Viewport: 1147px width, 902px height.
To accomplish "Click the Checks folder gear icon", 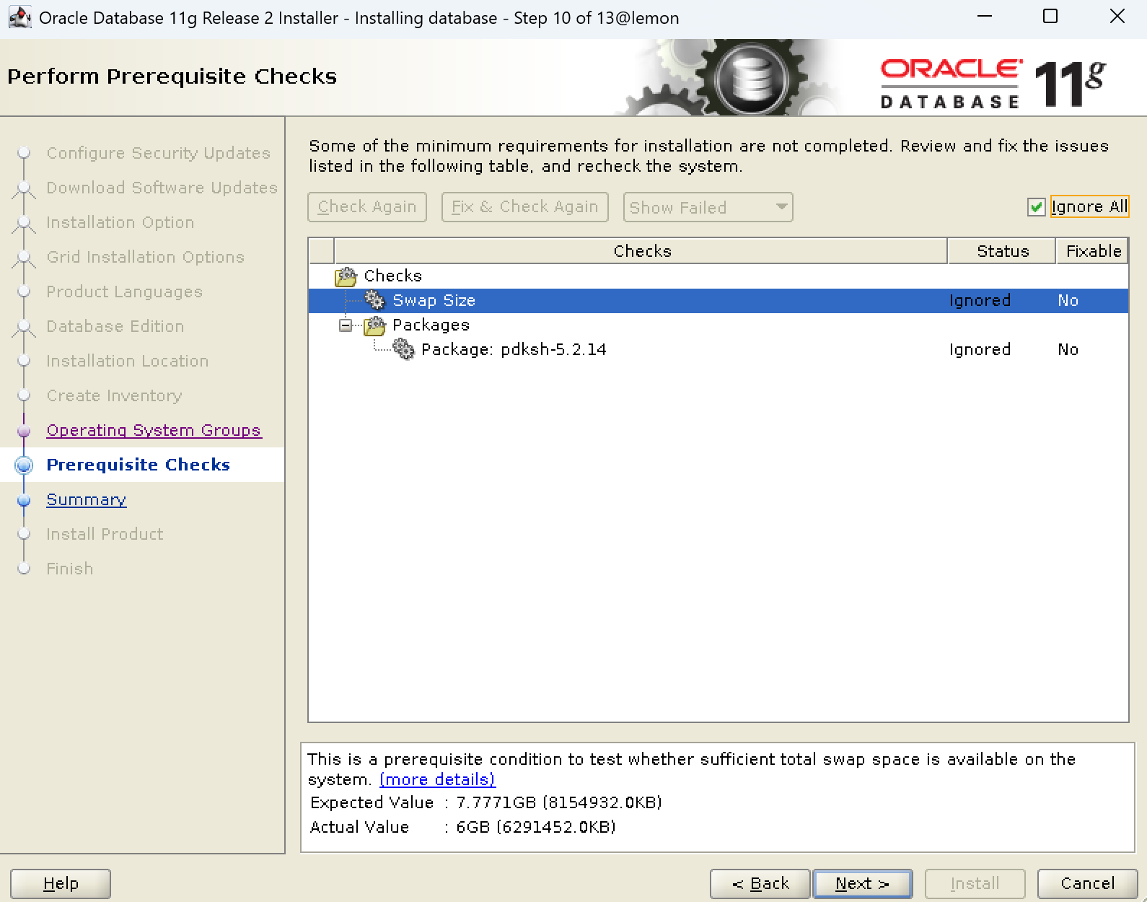I will [346, 276].
